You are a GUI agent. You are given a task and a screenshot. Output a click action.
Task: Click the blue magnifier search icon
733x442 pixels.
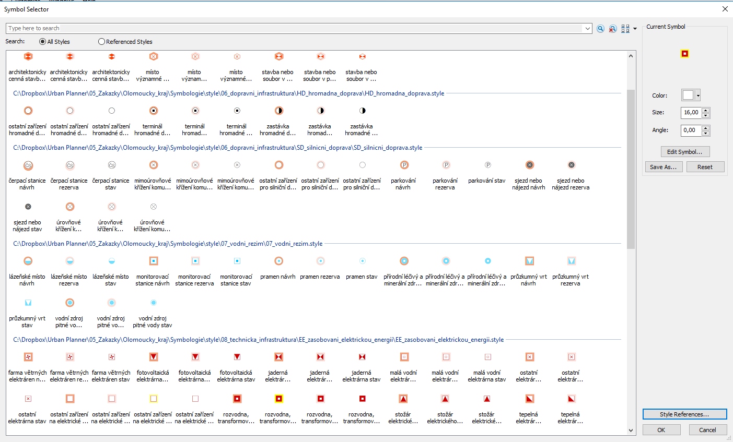coord(601,29)
